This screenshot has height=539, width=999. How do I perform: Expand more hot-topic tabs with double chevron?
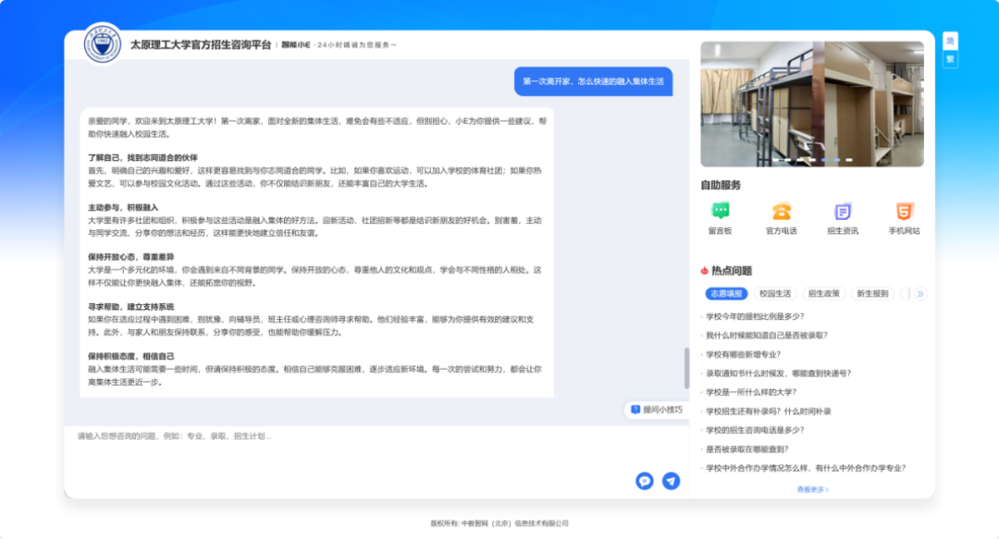919,294
